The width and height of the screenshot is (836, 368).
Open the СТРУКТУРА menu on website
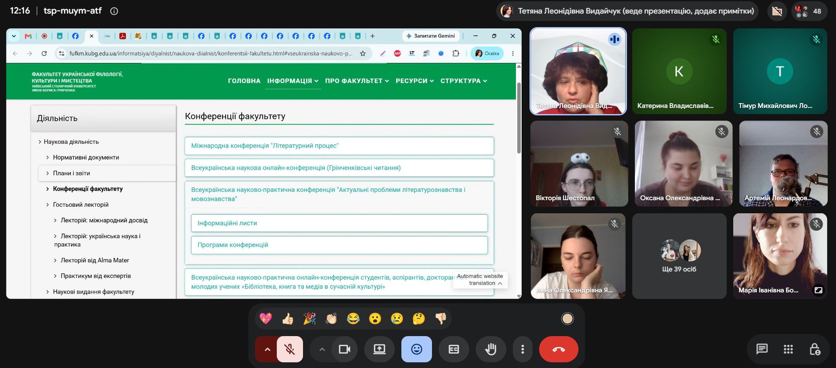(463, 81)
